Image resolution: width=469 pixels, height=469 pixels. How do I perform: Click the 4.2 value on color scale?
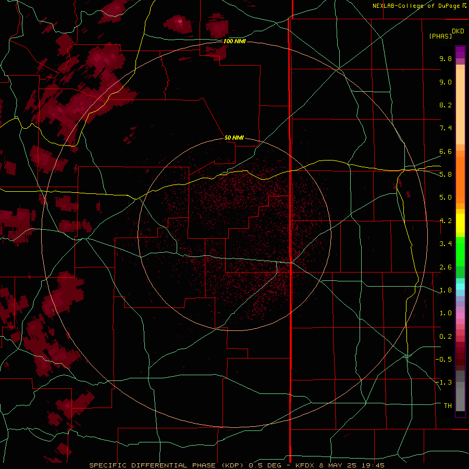[x=446, y=221]
